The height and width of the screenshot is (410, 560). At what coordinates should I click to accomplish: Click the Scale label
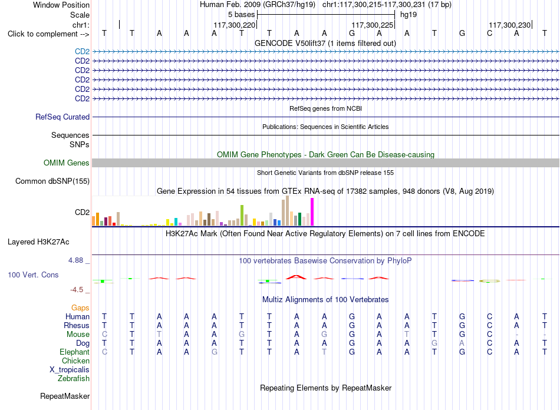click(x=80, y=15)
